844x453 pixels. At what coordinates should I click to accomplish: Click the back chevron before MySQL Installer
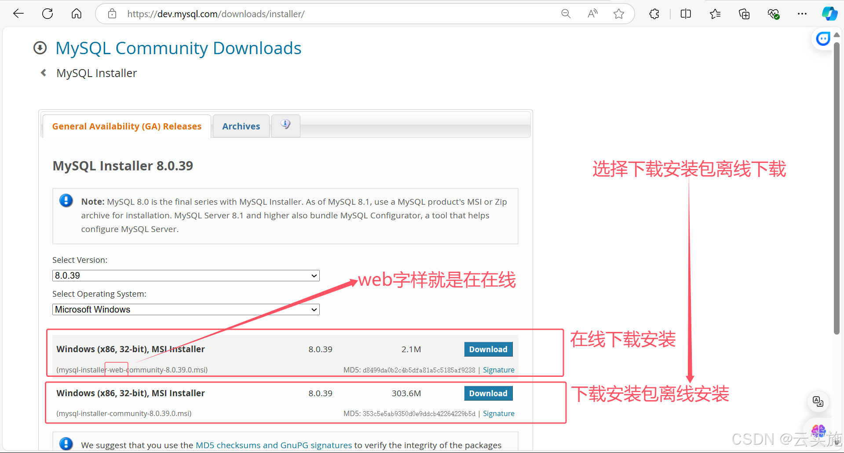click(44, 73)
